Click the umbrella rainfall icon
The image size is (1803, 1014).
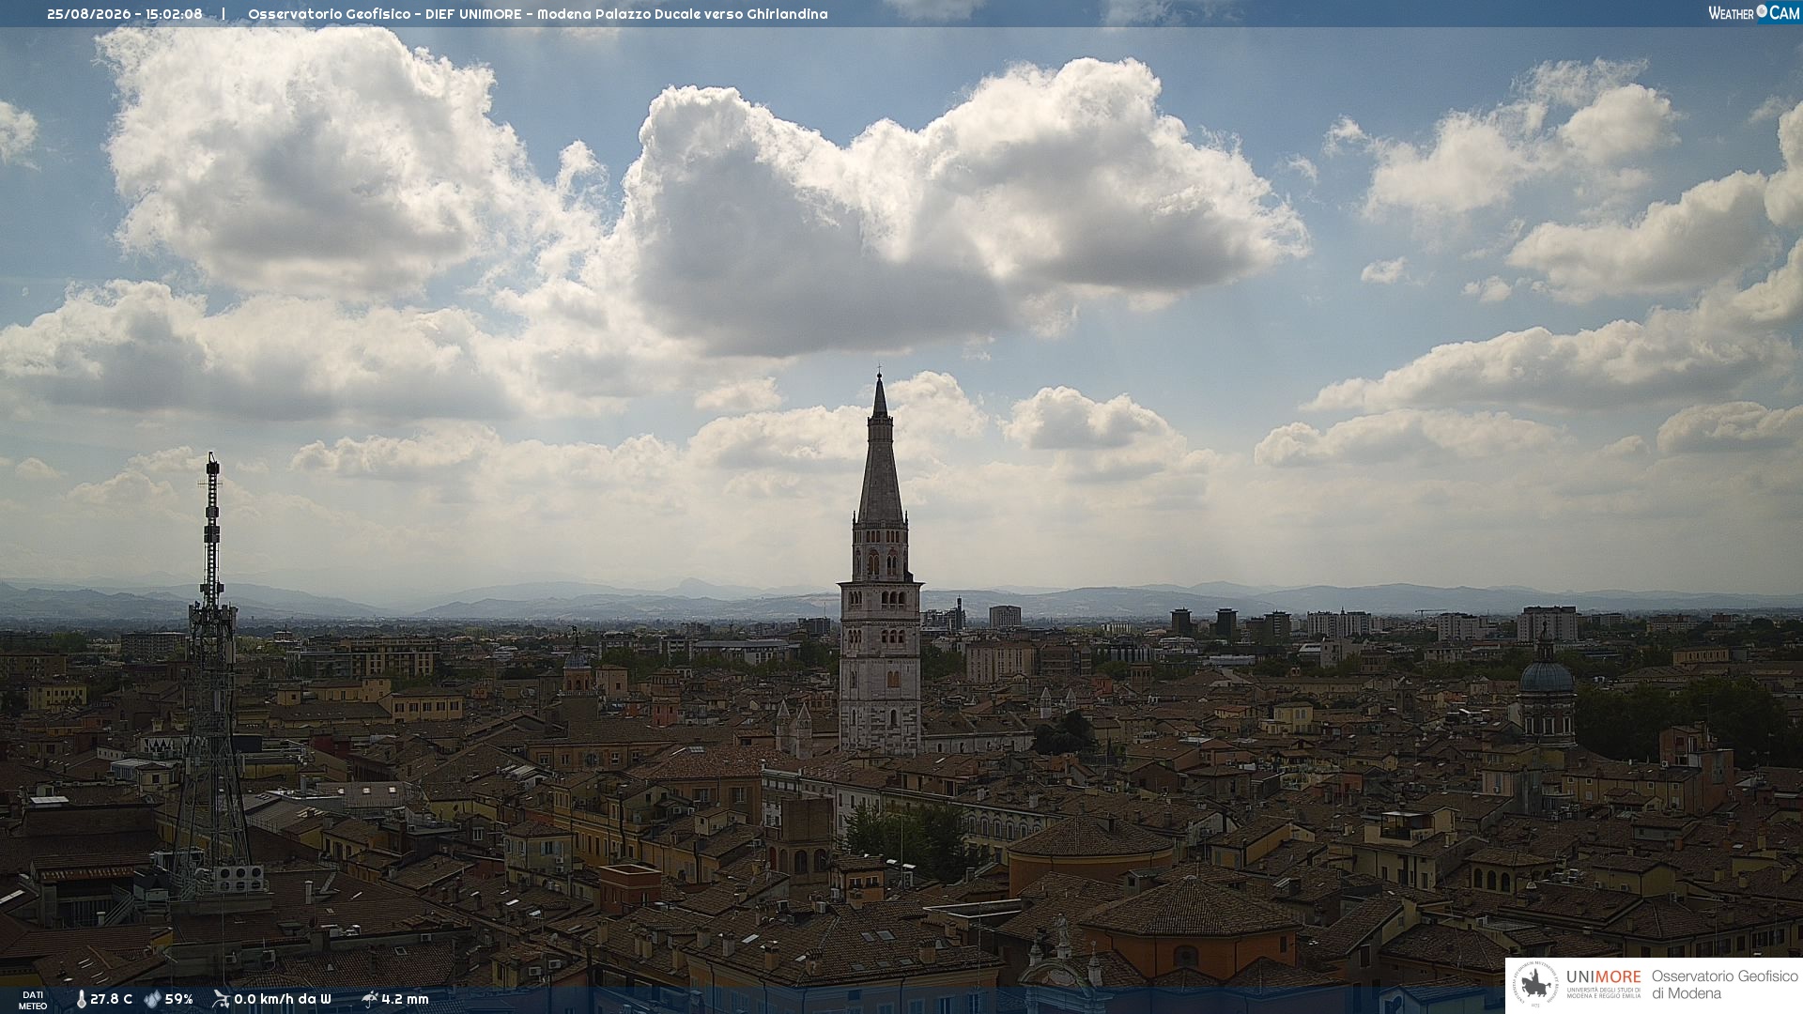pos(370,999)
